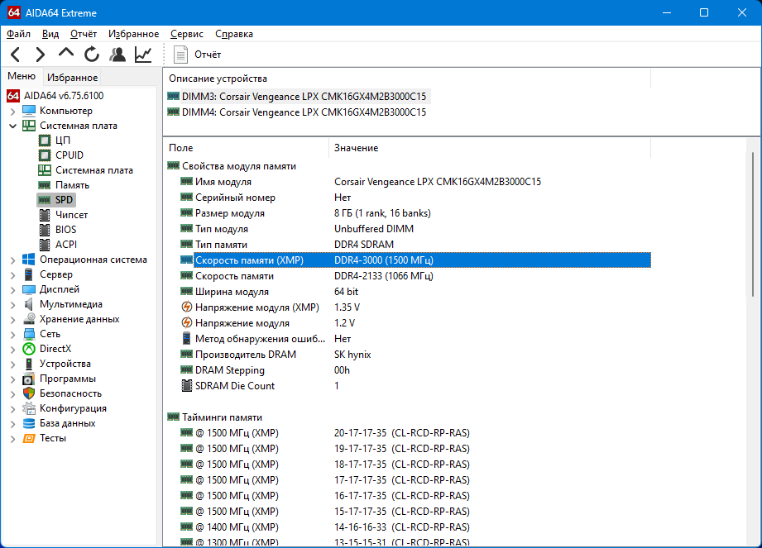Select DIMM3 Corsair Vengeance LPX device row

click(297, 97)
